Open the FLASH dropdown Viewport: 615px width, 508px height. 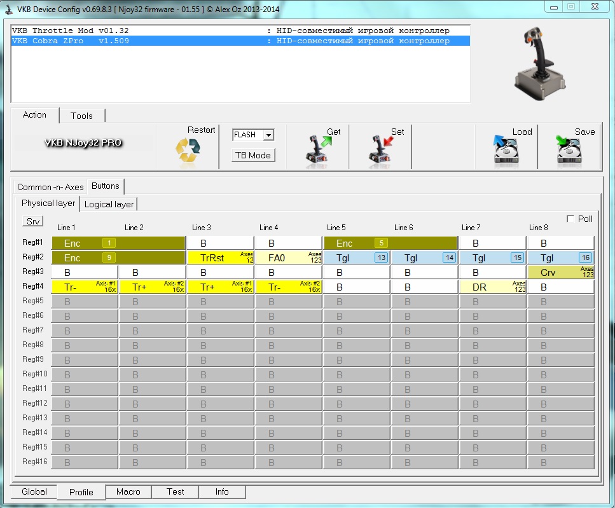point(268,135)
